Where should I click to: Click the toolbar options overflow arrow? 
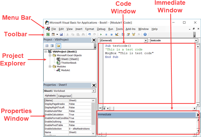[194, 35]
